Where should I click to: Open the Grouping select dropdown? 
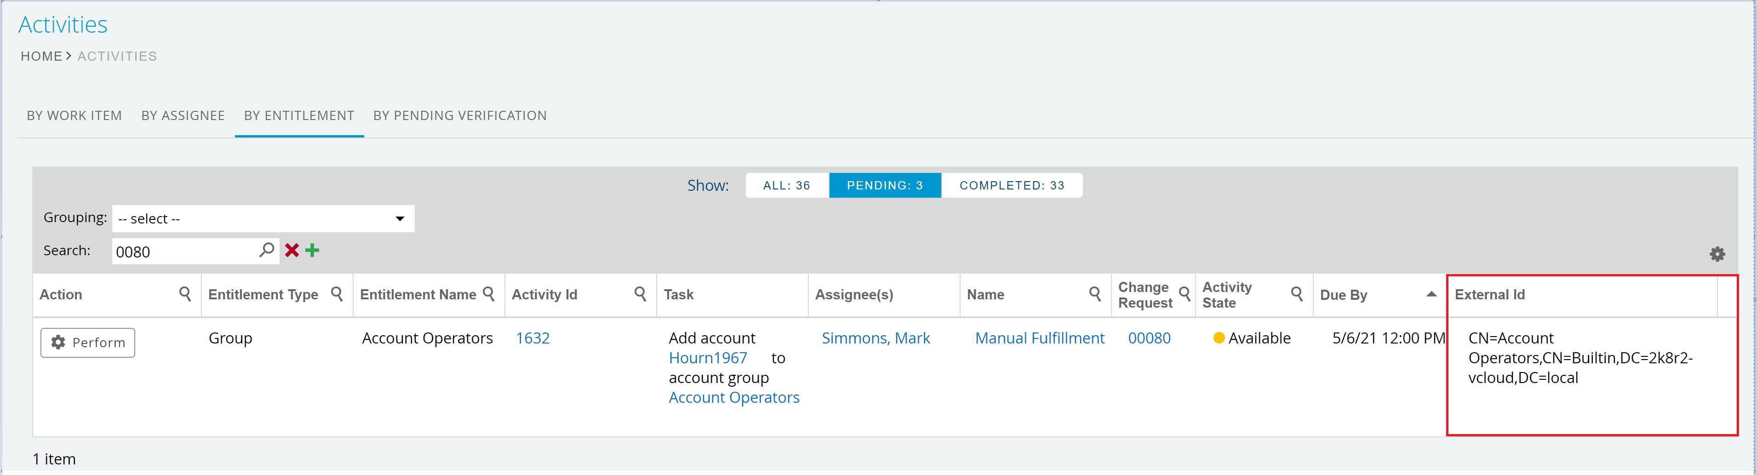coord(263,218)
